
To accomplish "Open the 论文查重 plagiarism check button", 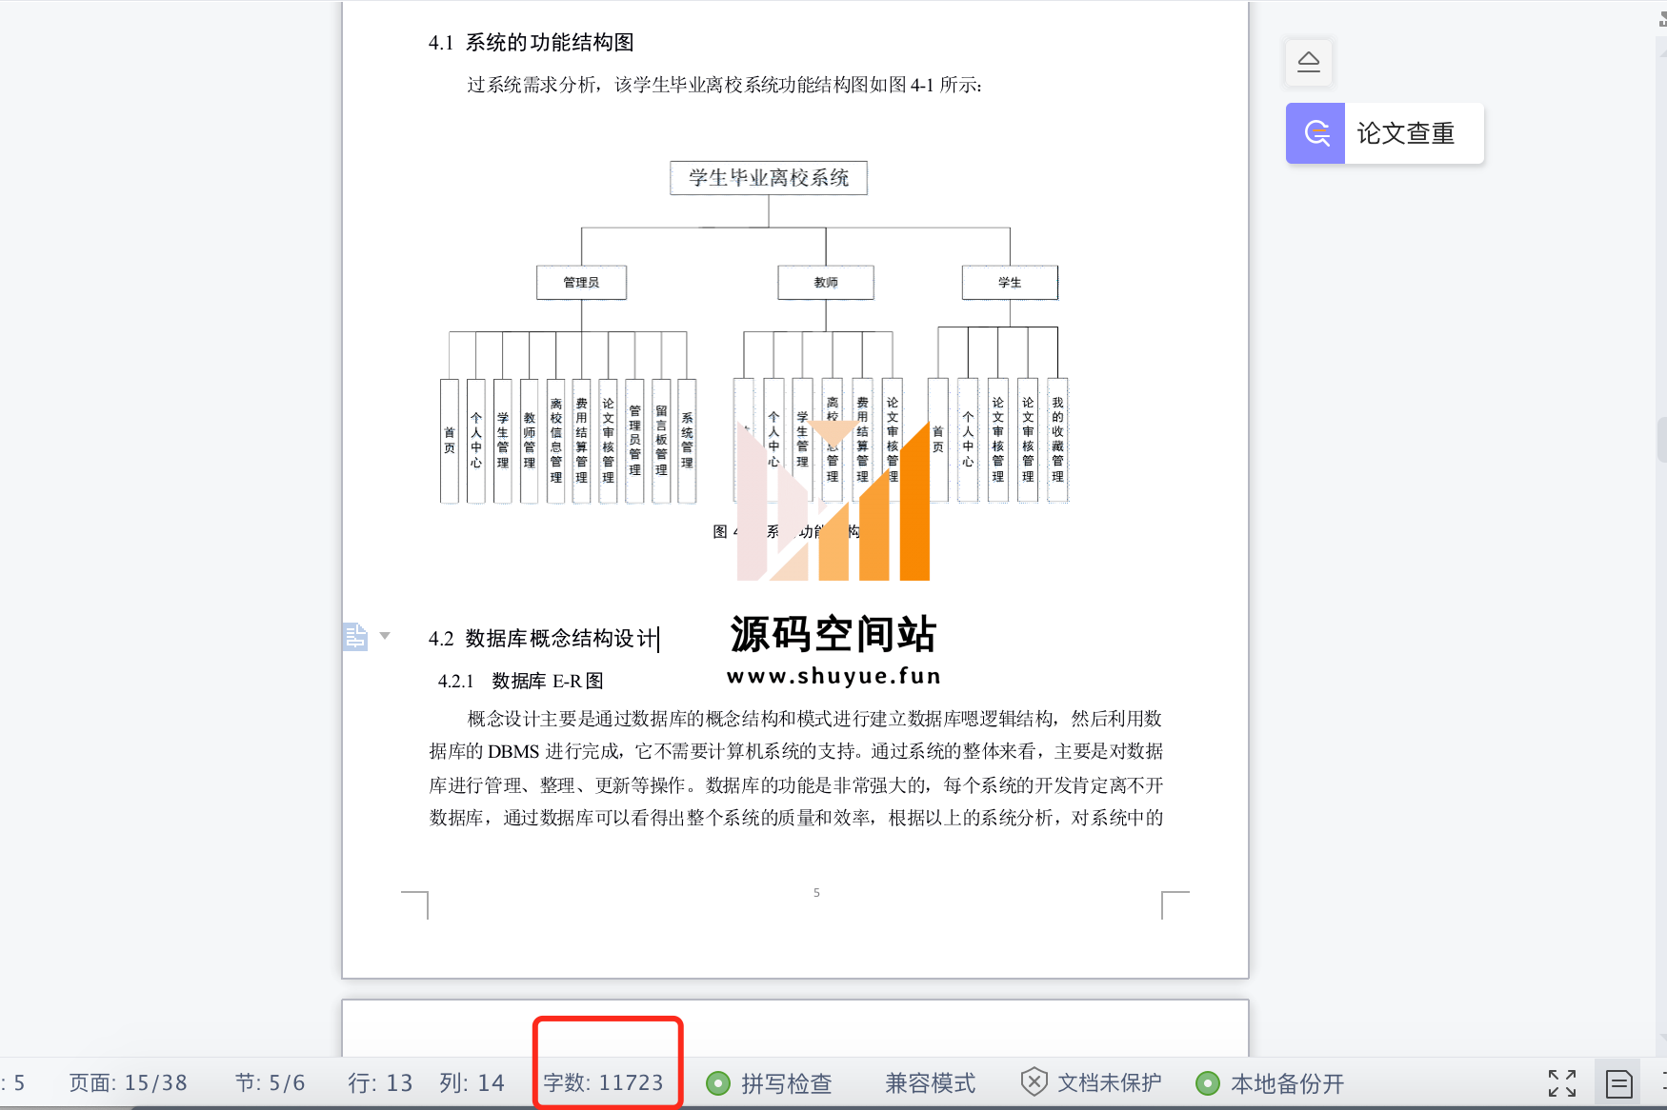I will point(1385,133).
